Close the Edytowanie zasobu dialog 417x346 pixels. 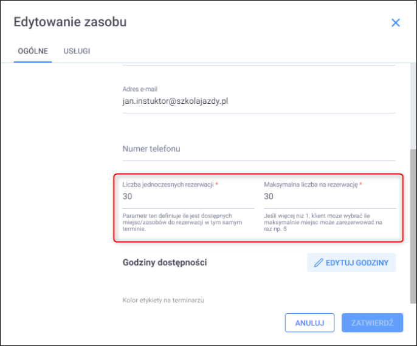pyautogui.click(x=396, y=22)
